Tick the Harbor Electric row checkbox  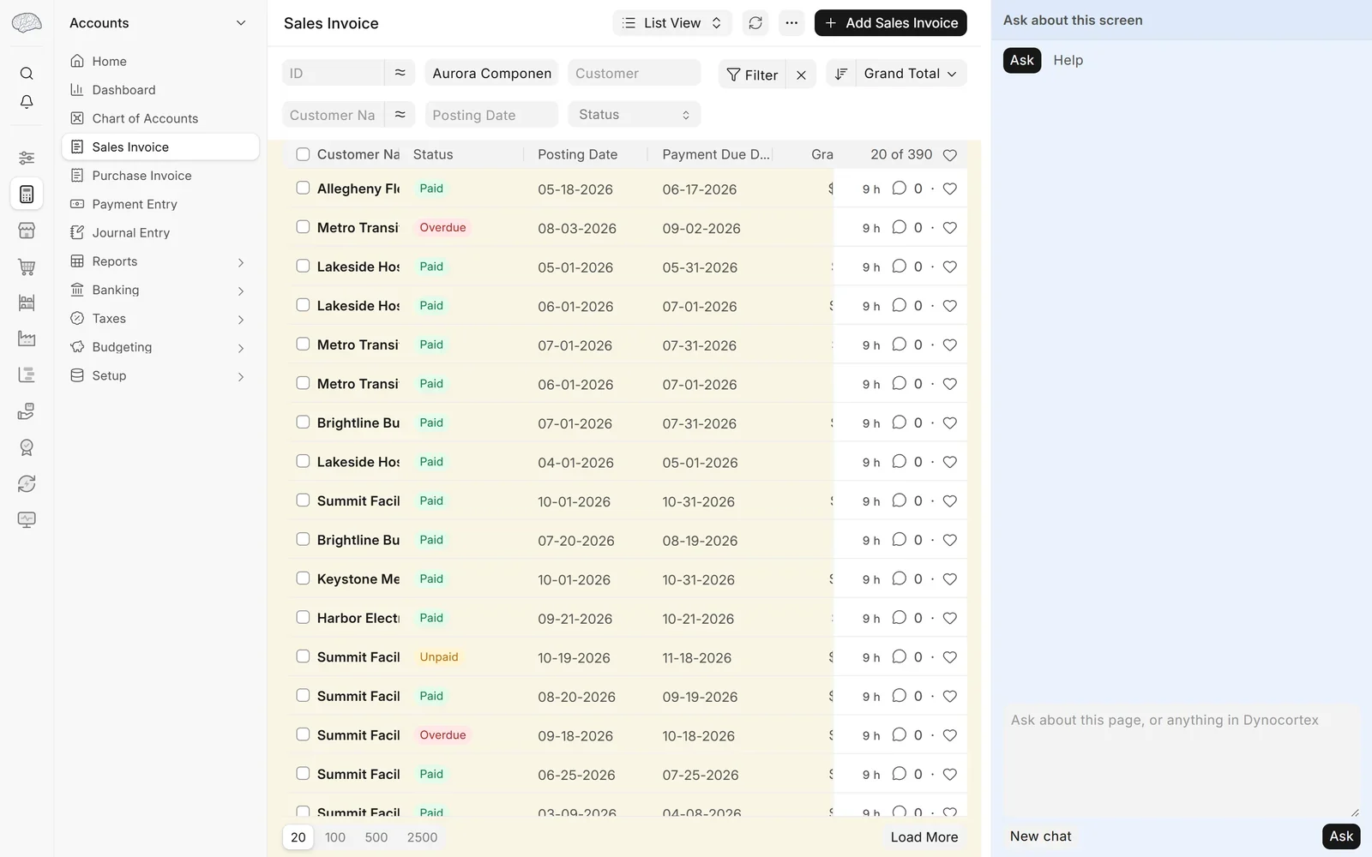coord(303,617)
